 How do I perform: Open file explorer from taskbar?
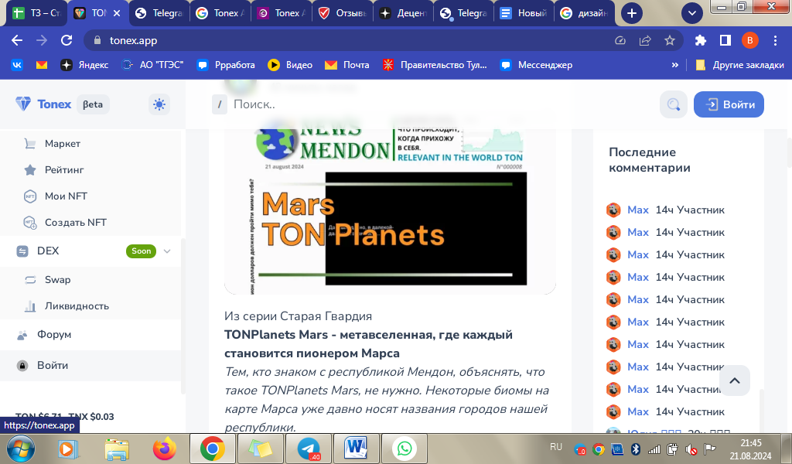(117, 449)
